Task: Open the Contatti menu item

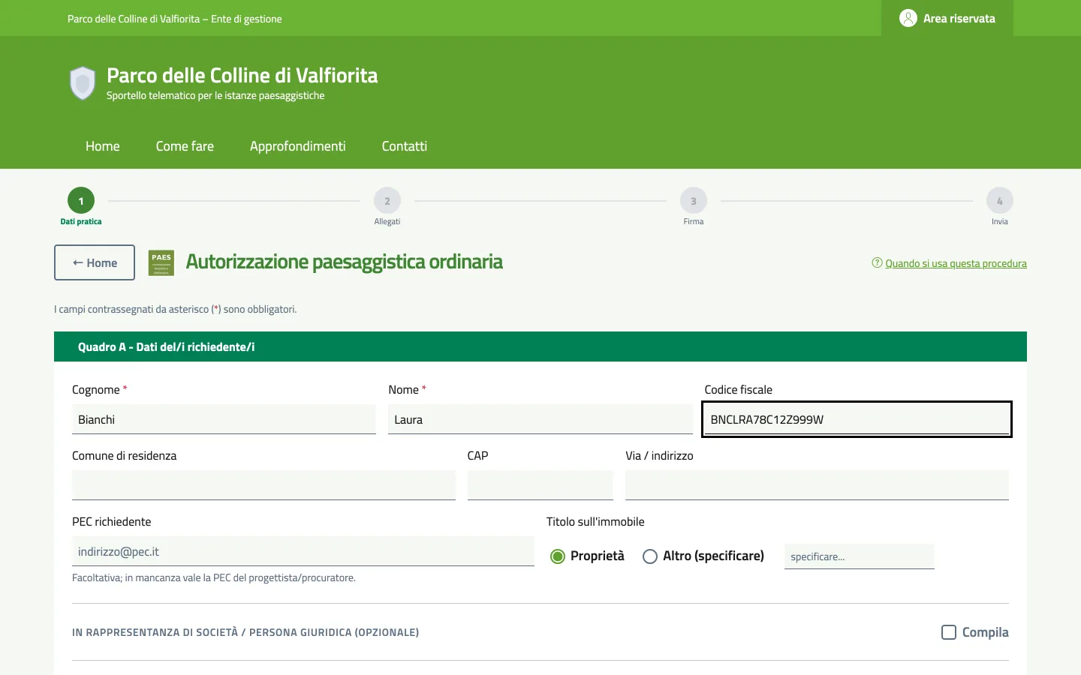Action: 405,146
